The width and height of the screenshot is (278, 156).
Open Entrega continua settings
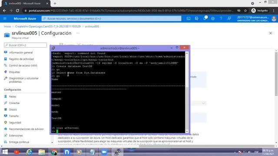click(19, 142)
